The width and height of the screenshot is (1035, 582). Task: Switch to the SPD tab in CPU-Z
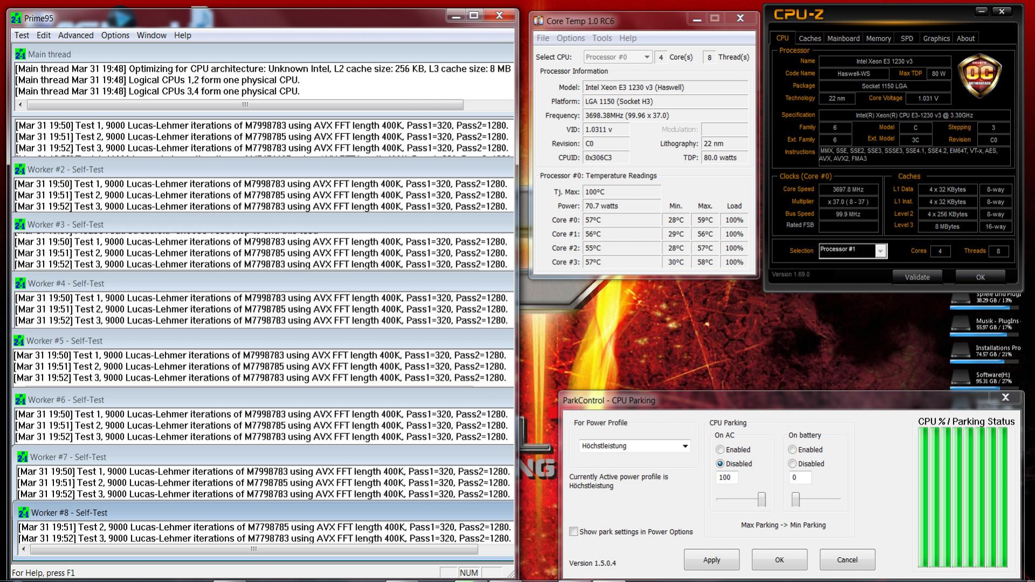coord(907,38)
